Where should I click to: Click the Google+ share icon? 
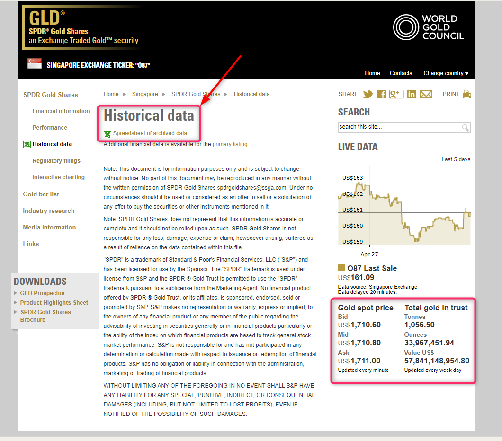pos(396,94)
